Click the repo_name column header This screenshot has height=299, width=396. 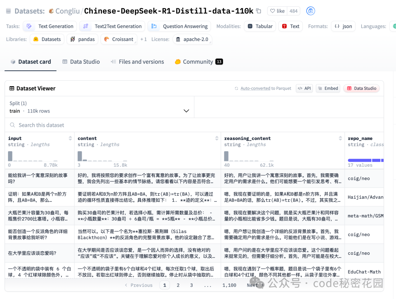[360, 138]
